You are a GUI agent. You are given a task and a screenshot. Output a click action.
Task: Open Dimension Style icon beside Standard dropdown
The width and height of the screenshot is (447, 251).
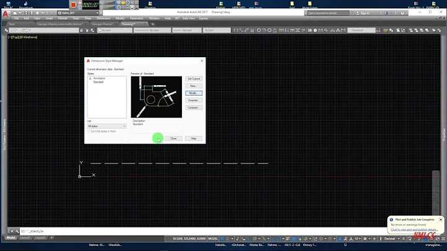click(378, 30)
